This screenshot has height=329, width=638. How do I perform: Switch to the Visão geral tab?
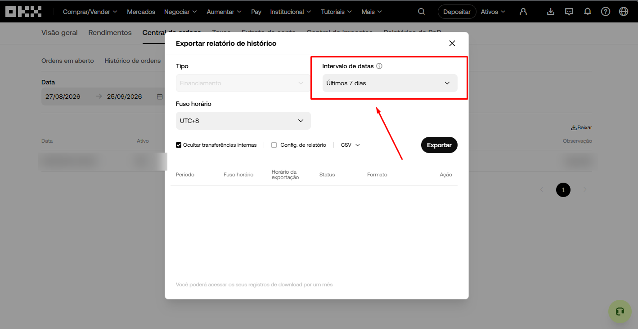(x=59, y=33)
